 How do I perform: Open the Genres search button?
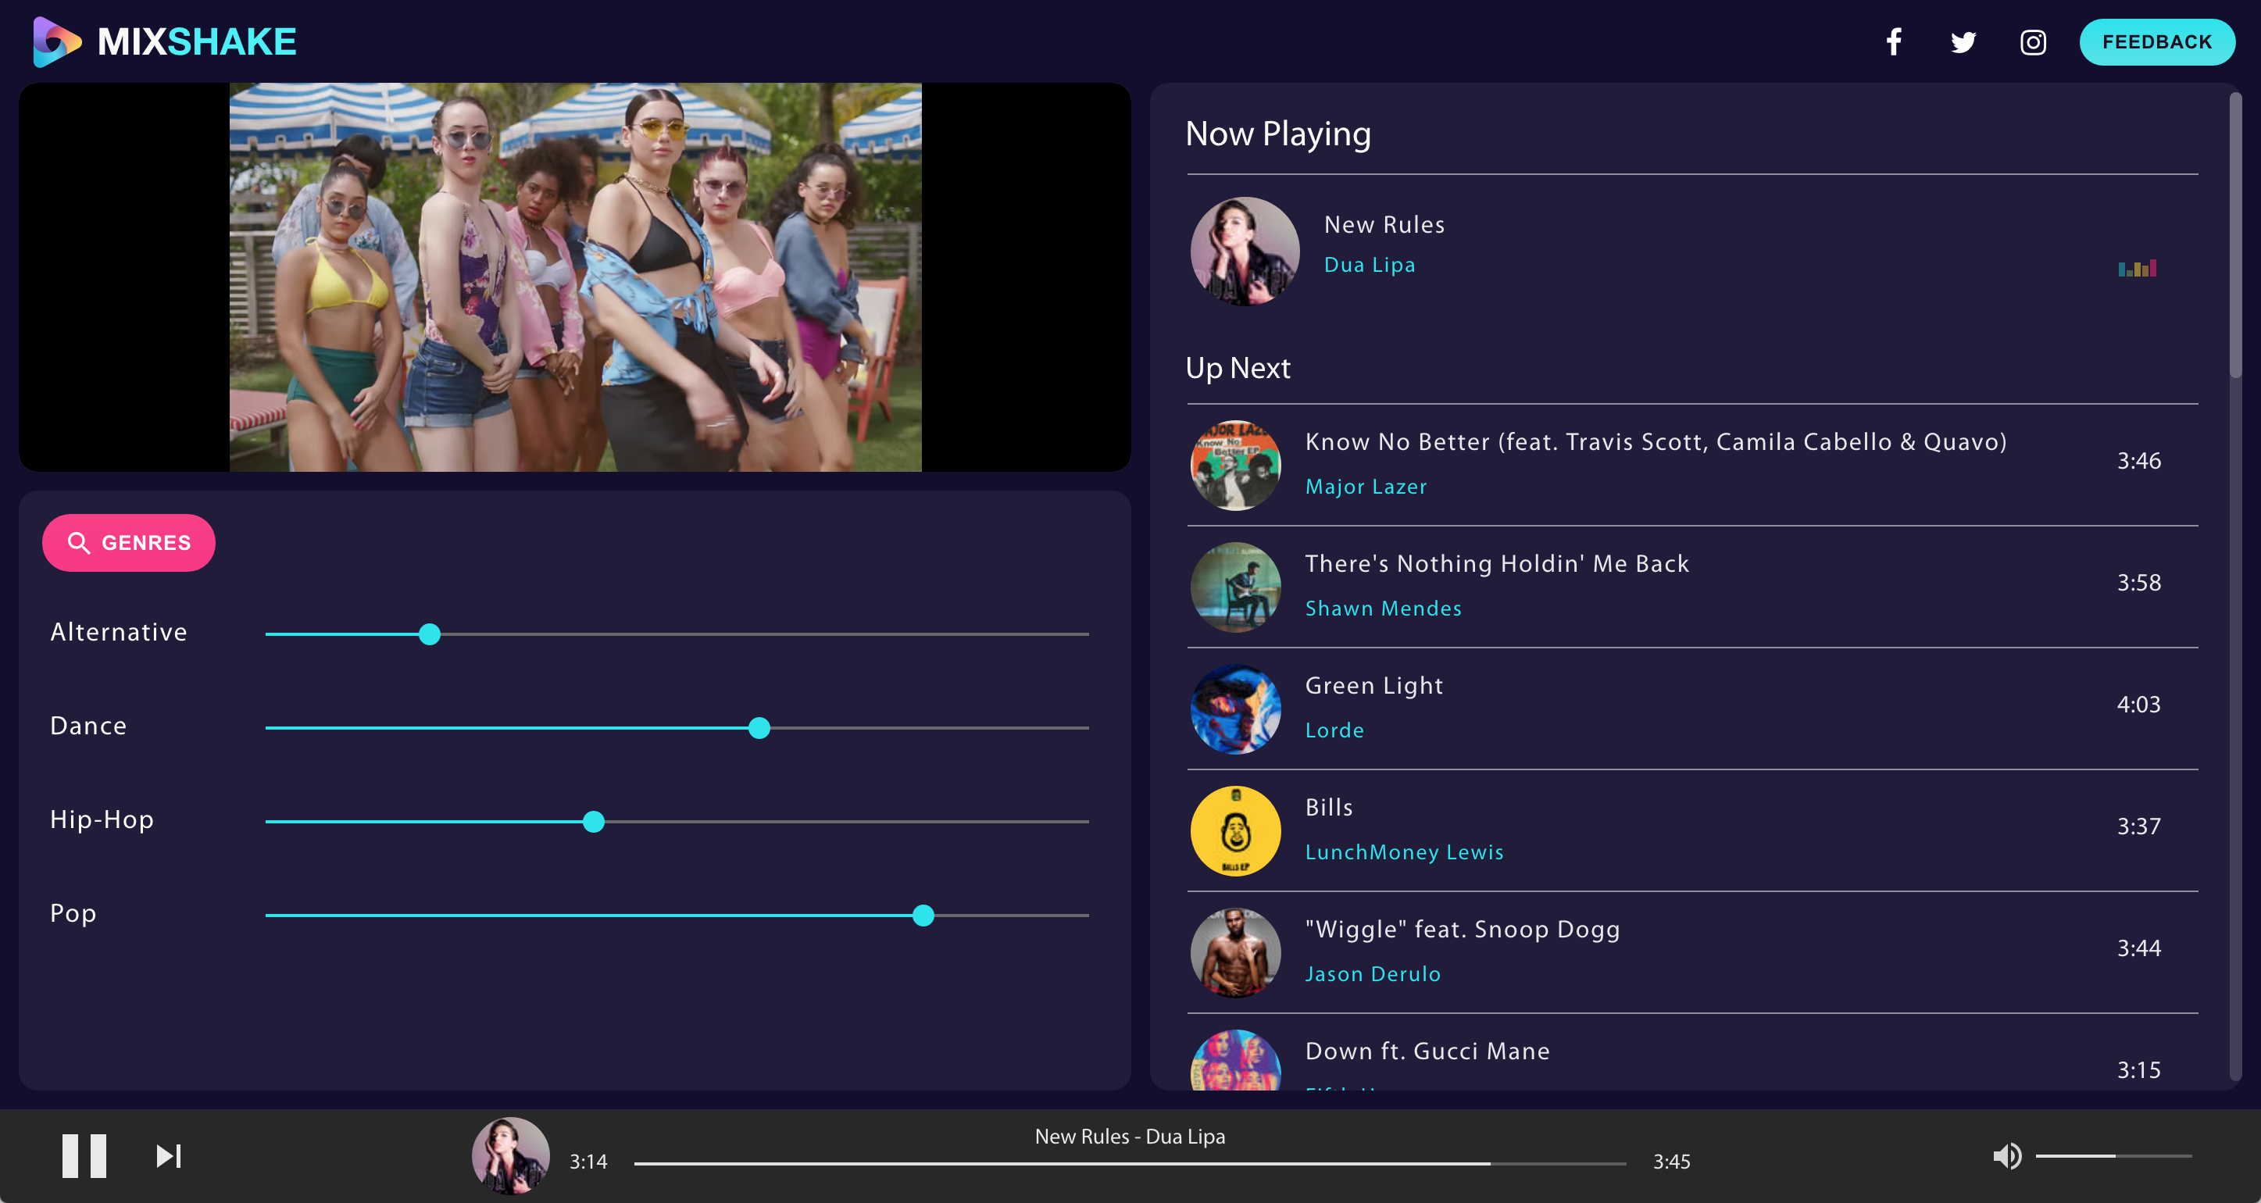pyautogui.click(x=128, y=542)
